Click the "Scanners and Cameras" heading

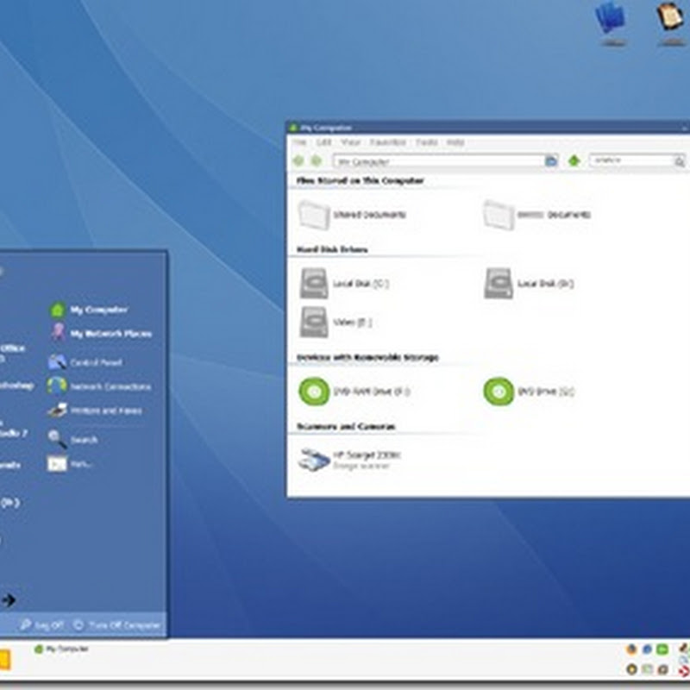[346, 426]
